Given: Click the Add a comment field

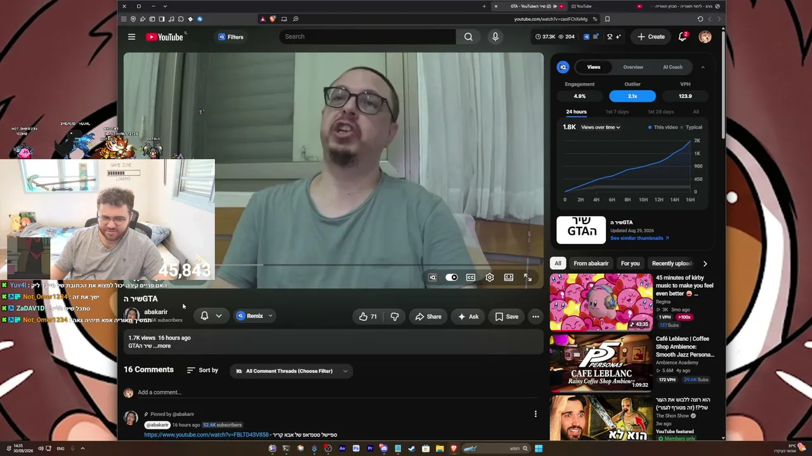Looking at the screenshot, I should (336, 393).
